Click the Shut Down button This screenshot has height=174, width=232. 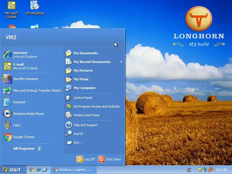coord(110,159)
